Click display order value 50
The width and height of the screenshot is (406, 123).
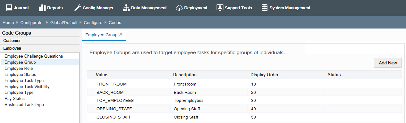(253, 117)
